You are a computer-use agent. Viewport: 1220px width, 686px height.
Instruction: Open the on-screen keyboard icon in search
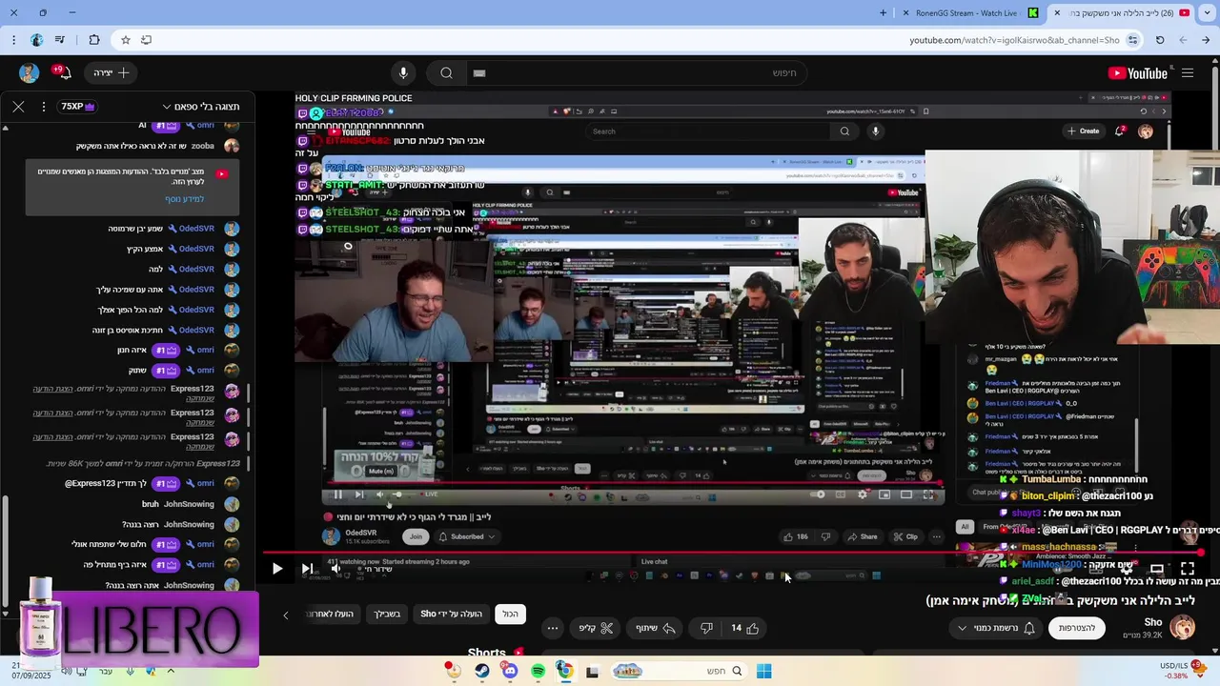tap(479, 73)
